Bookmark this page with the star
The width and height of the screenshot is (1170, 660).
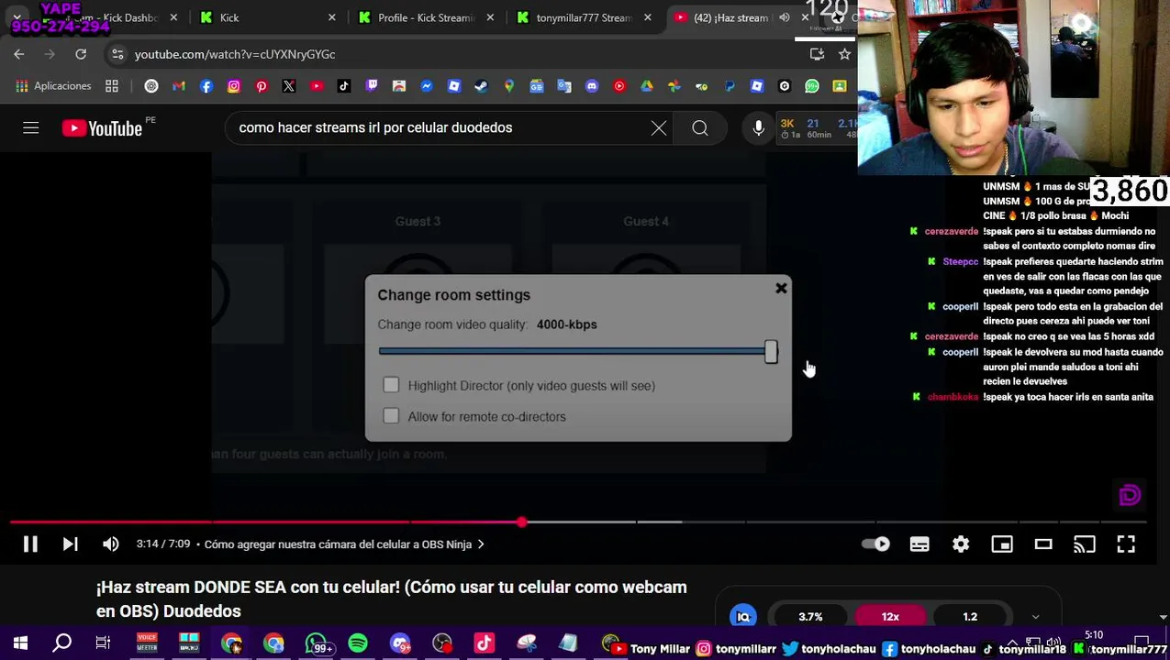pos(844,54)
